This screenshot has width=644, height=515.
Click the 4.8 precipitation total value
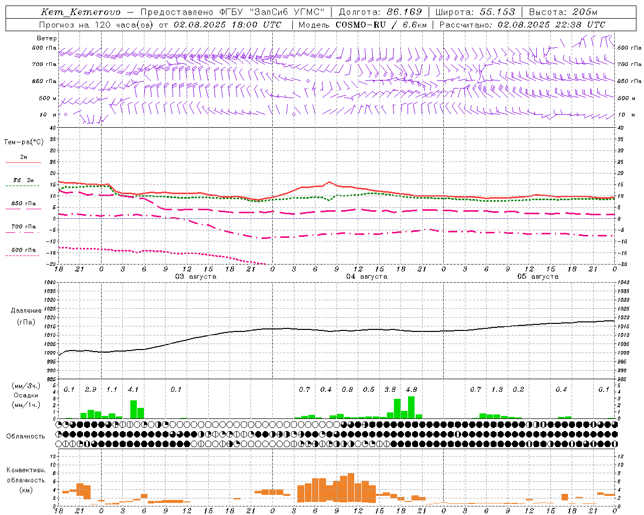pos(412,390)
